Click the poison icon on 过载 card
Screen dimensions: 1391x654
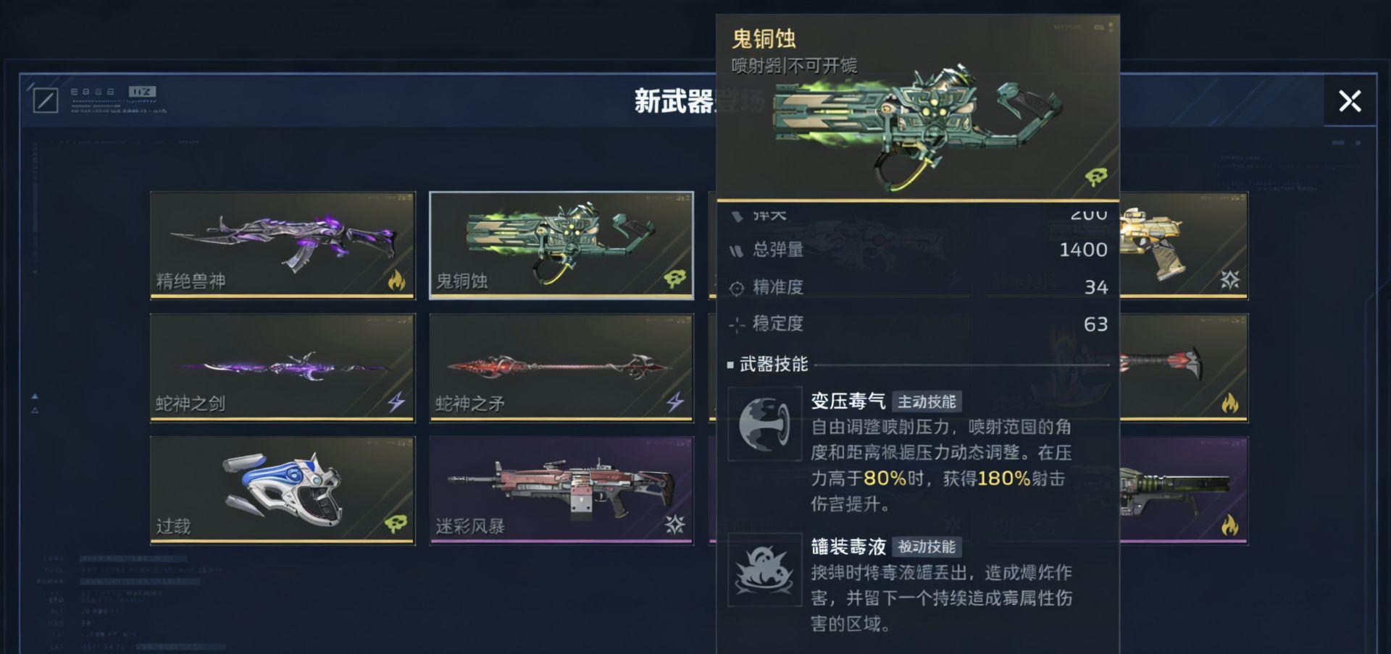click(396, 524)
